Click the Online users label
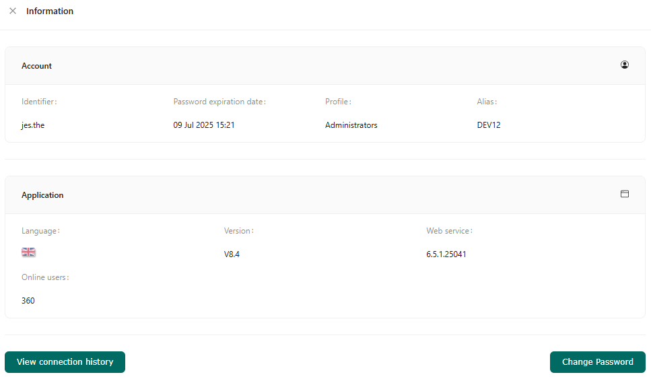 (45, 277)
